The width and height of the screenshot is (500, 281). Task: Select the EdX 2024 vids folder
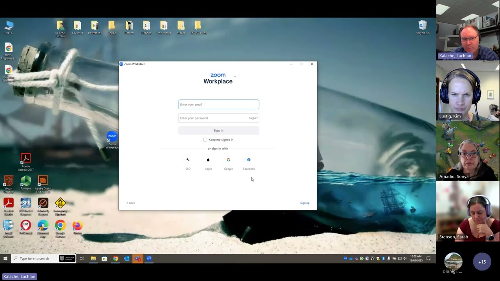(x=198, y=28)
